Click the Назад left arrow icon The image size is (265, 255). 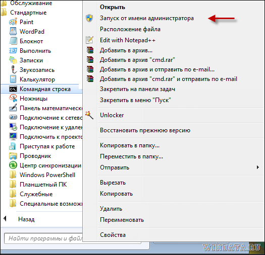5,219
